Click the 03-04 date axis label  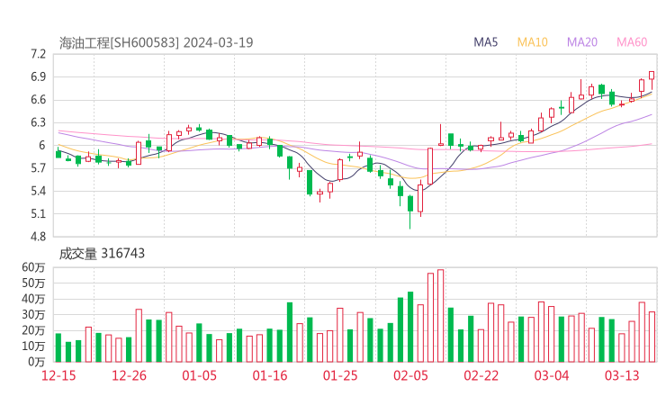pos(552,375)
